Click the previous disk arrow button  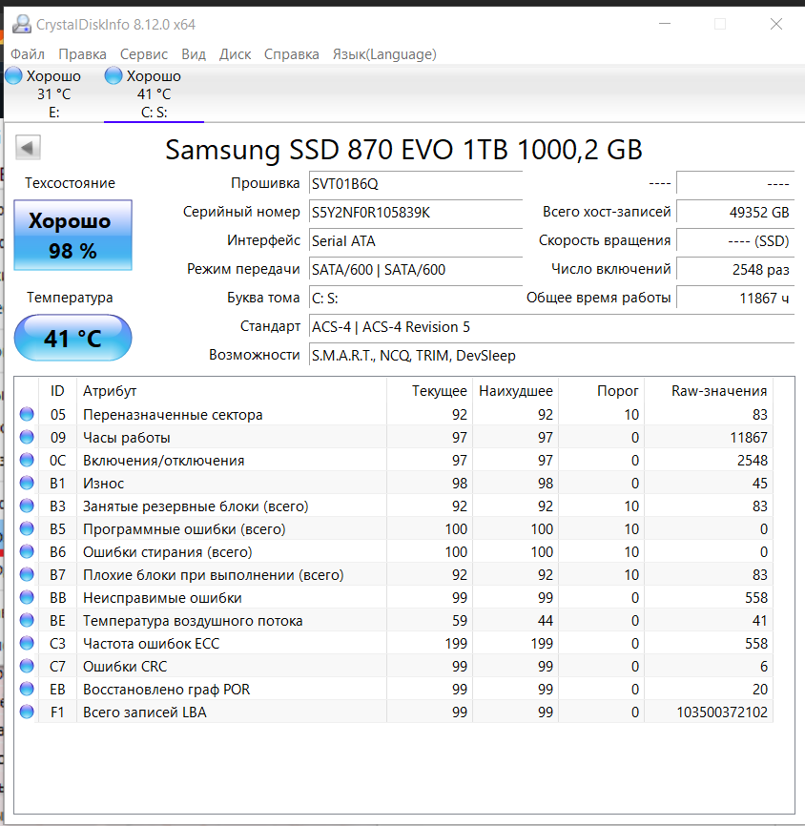coord(28,148)
